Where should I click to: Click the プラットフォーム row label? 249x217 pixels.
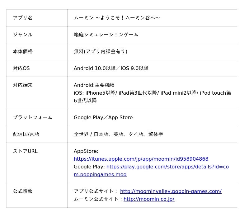point(33,117)
